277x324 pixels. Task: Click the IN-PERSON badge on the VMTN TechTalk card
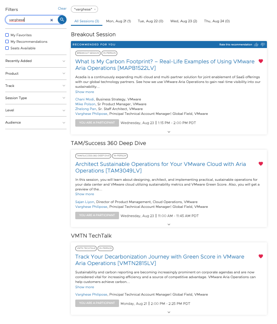pos(105,248)
